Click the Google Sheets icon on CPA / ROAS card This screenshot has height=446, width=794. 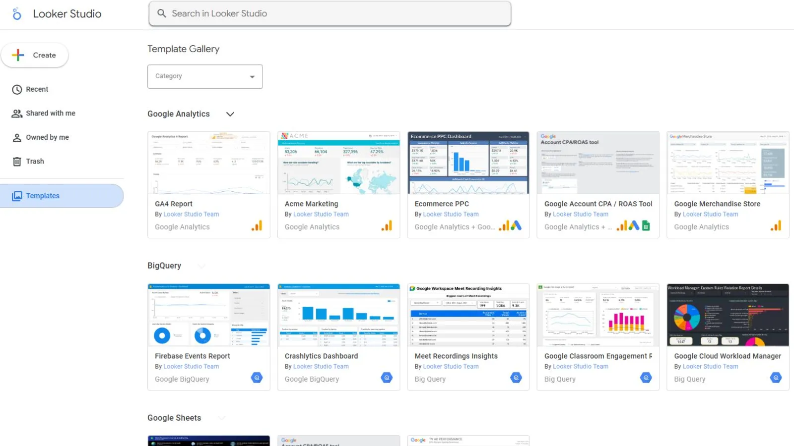646,226
